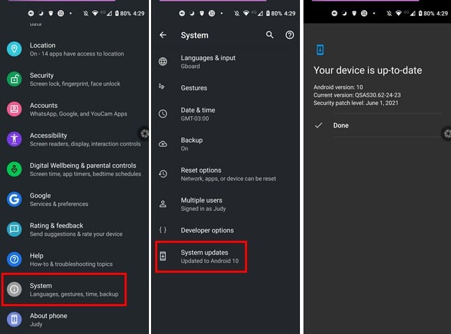Tap the About phone icon
This screenshot has height=334, width=451.
14,319
